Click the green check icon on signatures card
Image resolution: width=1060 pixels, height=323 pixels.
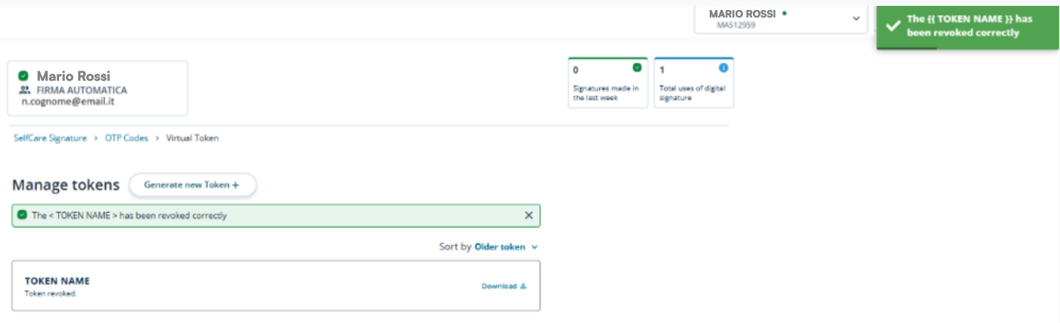(637, 67)
